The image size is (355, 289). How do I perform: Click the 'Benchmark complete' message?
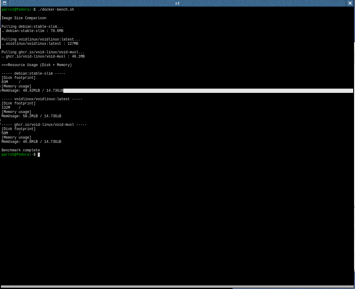21,150
